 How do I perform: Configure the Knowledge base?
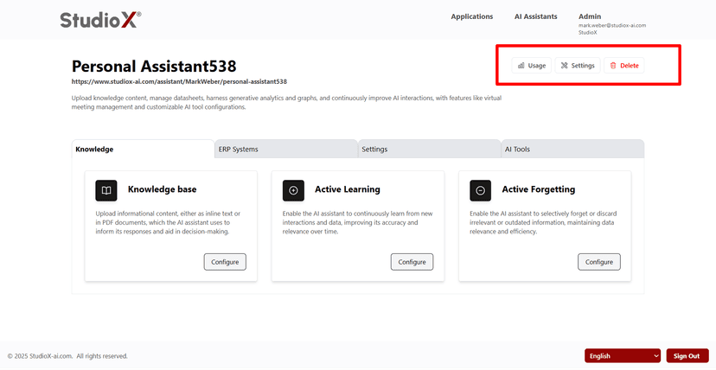pos(225,262)
